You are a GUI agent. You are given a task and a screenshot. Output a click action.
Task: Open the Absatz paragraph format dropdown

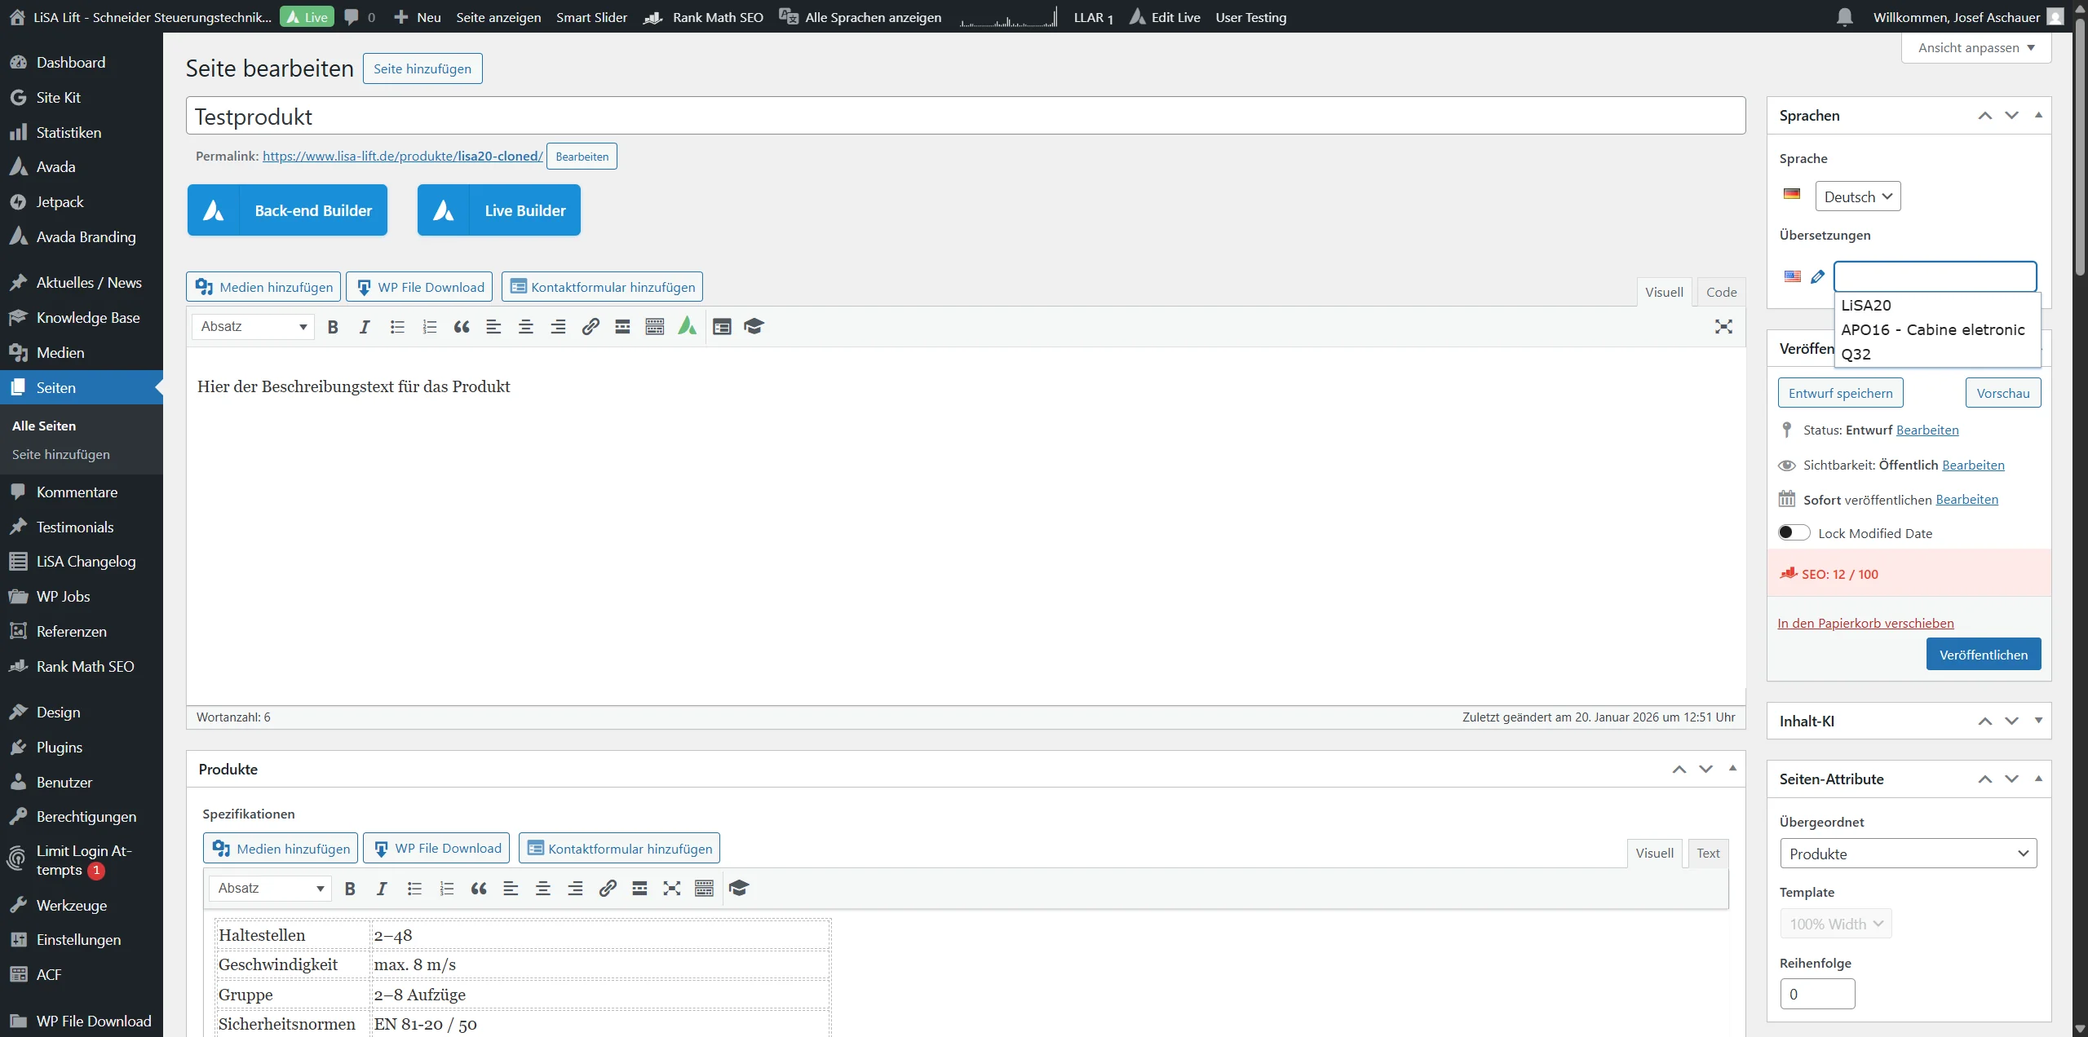(254, 327)
